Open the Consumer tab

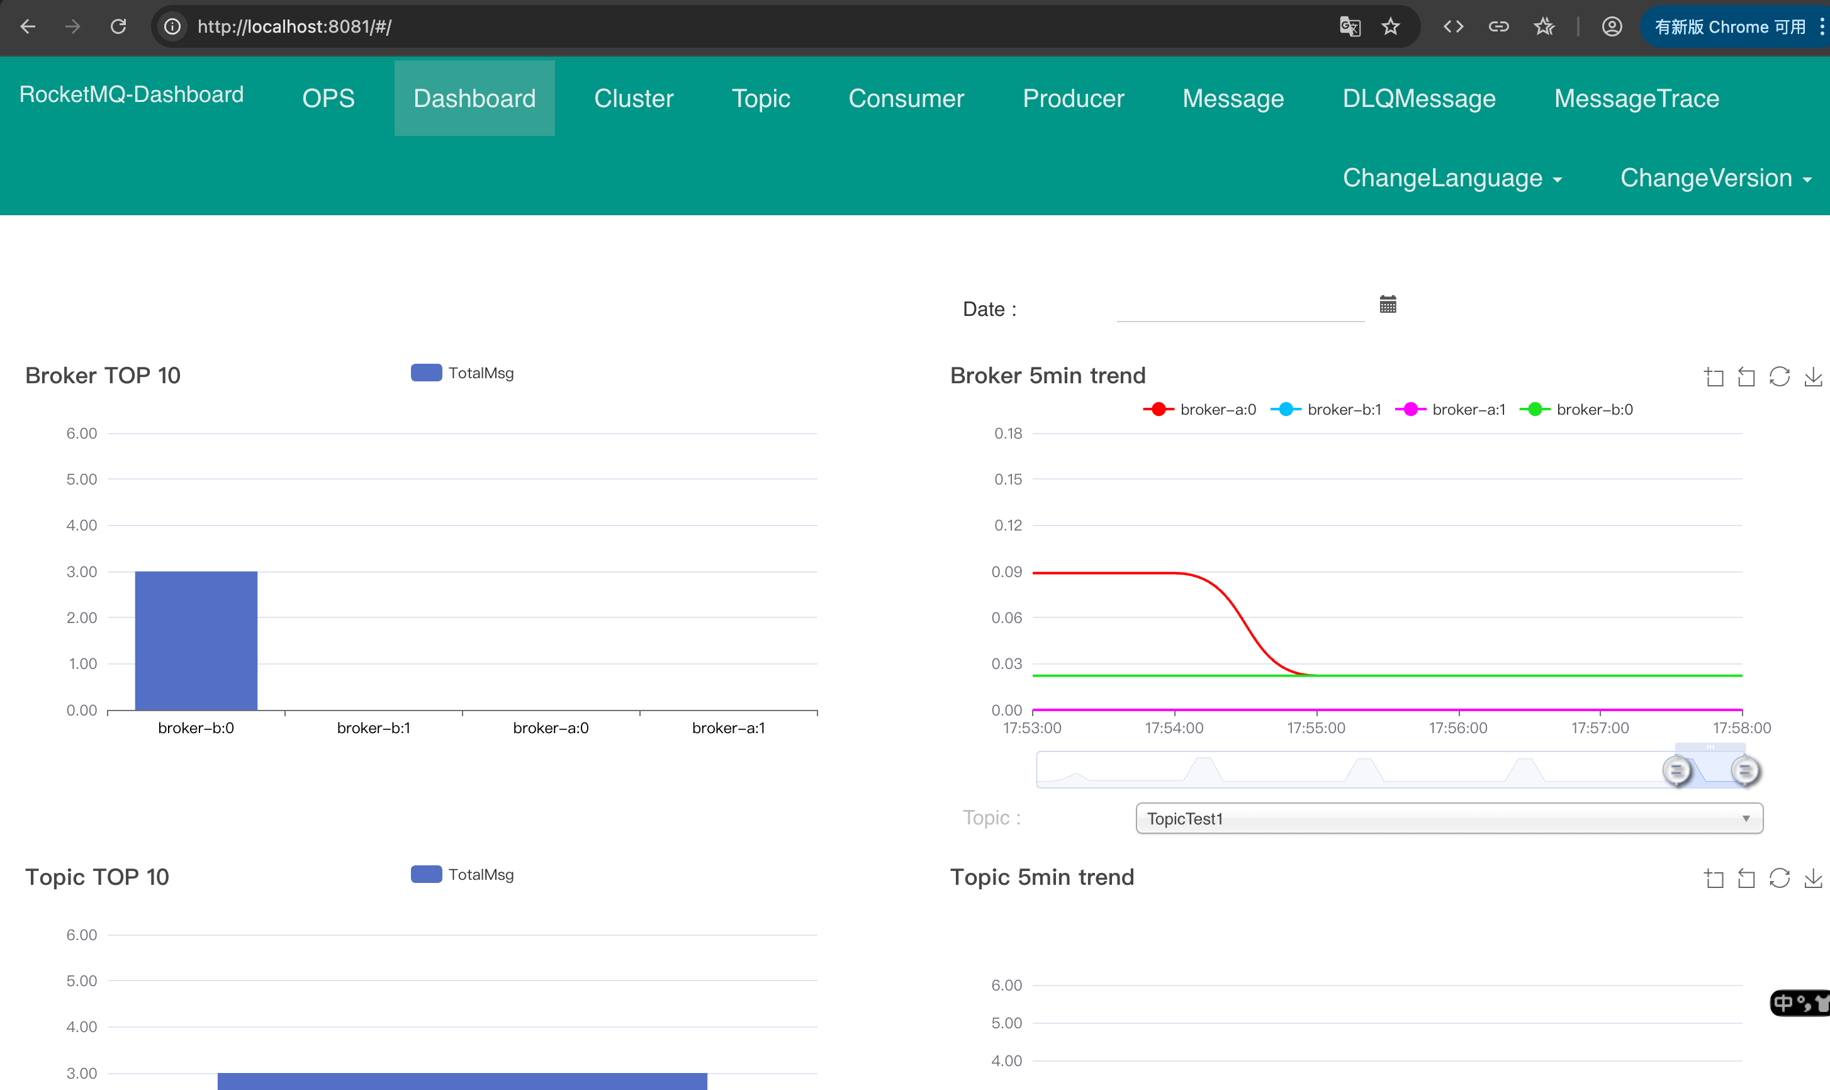[x=906, y=98]
